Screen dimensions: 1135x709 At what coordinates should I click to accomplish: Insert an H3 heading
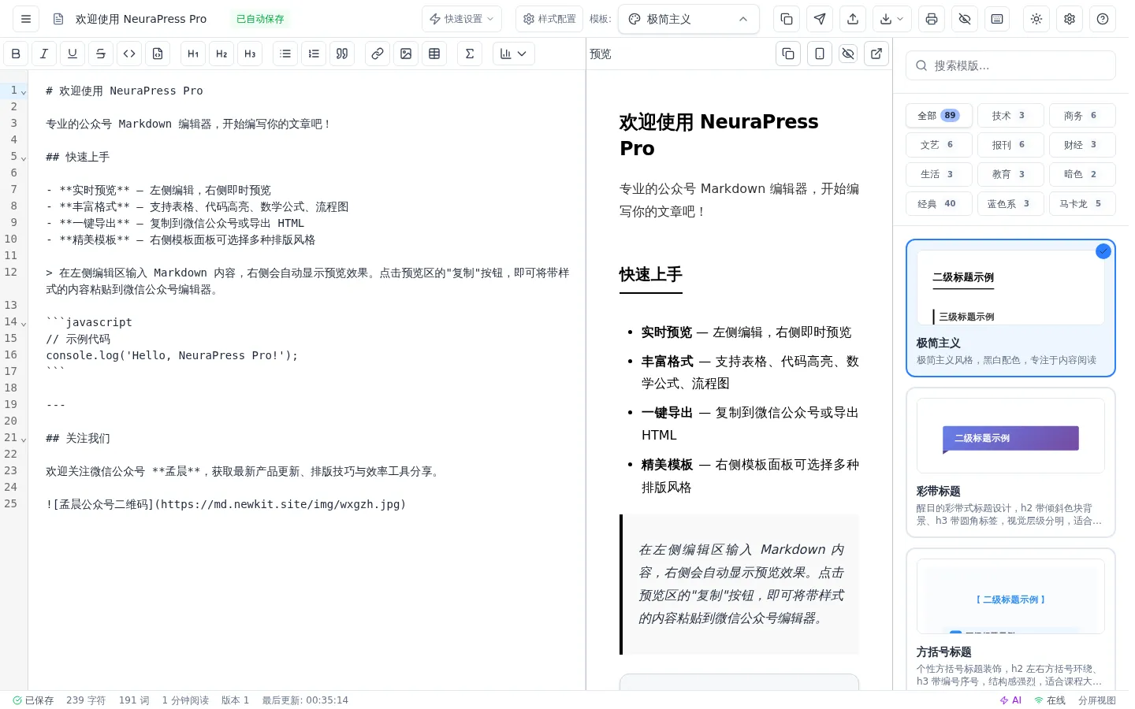point(250,54)
